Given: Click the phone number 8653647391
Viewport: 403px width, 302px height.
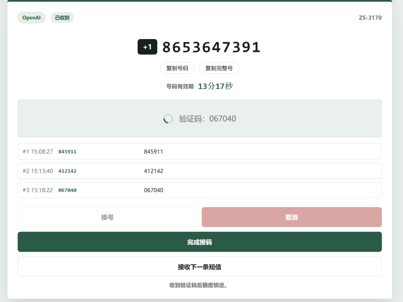Looking at the screenshot, I should coord(211,47).
